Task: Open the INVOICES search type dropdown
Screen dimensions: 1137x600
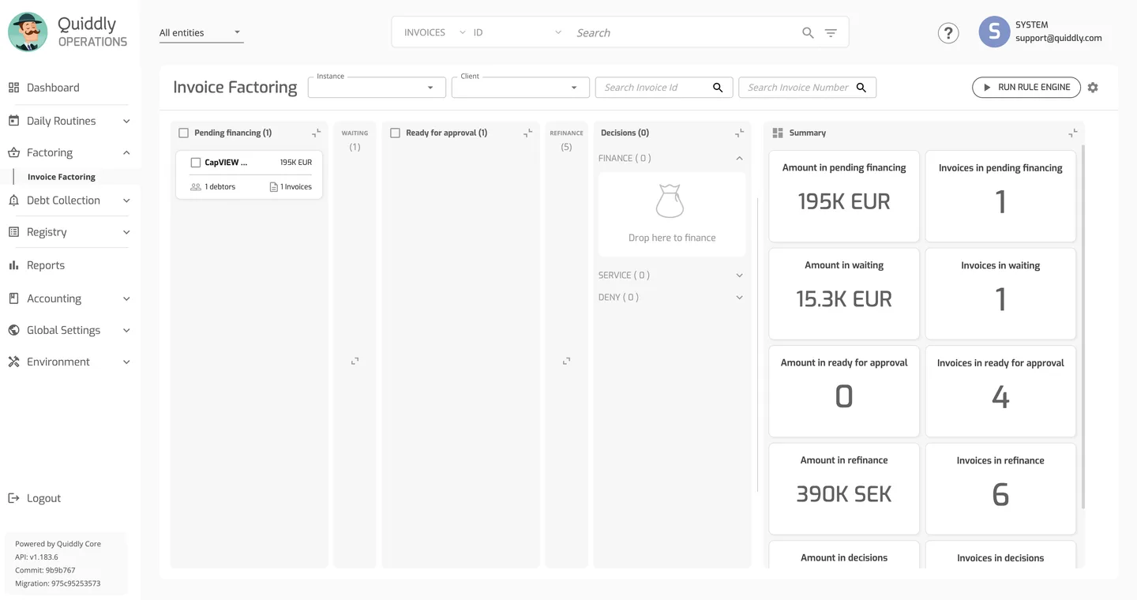Action: click(434, 32)
